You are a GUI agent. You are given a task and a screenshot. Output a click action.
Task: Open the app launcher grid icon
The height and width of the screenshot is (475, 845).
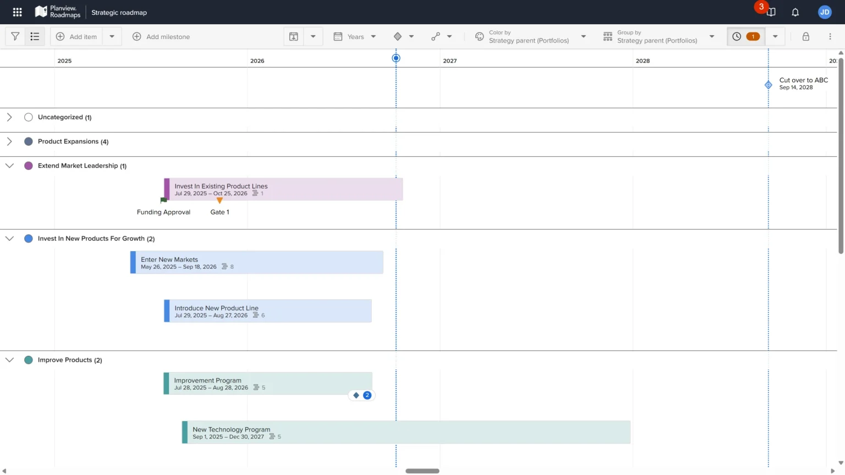17,12
